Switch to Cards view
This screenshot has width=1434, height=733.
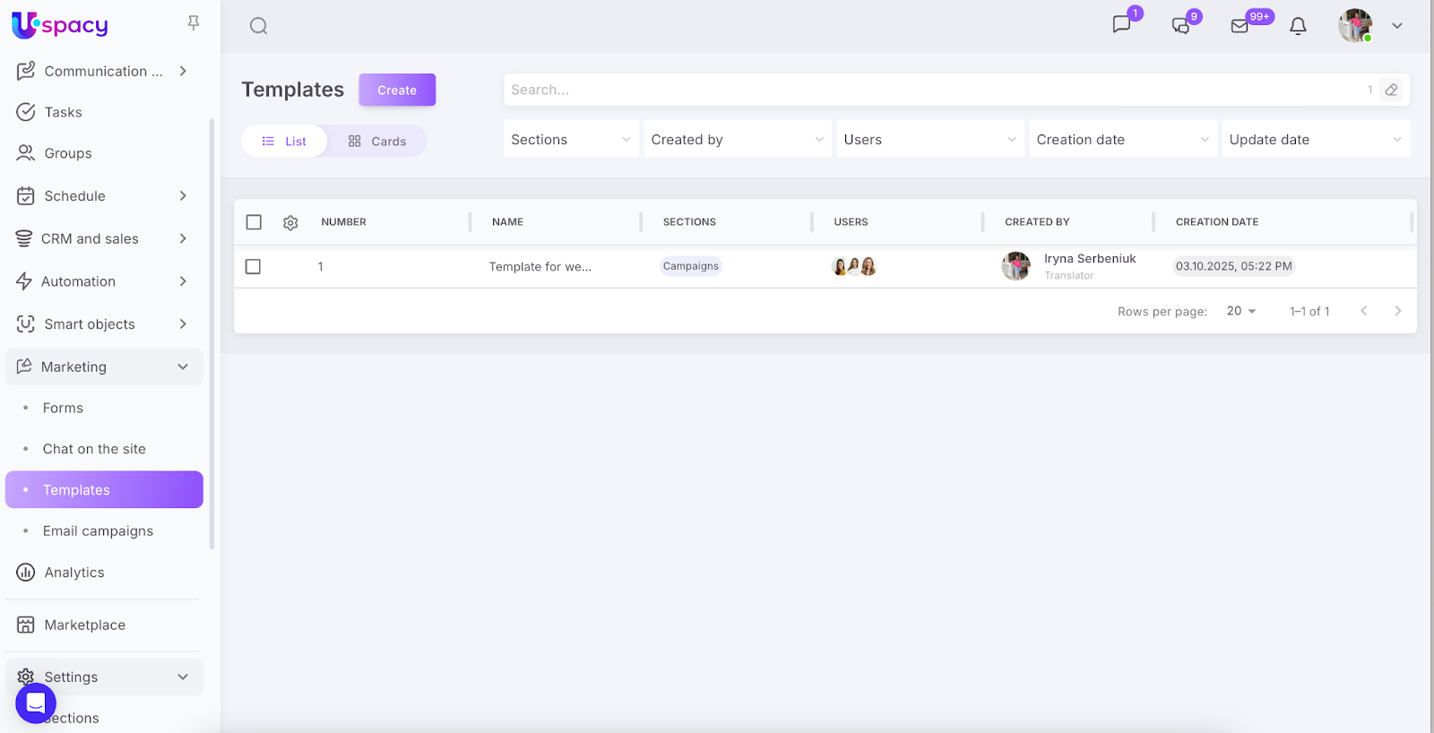coord(377,142)
